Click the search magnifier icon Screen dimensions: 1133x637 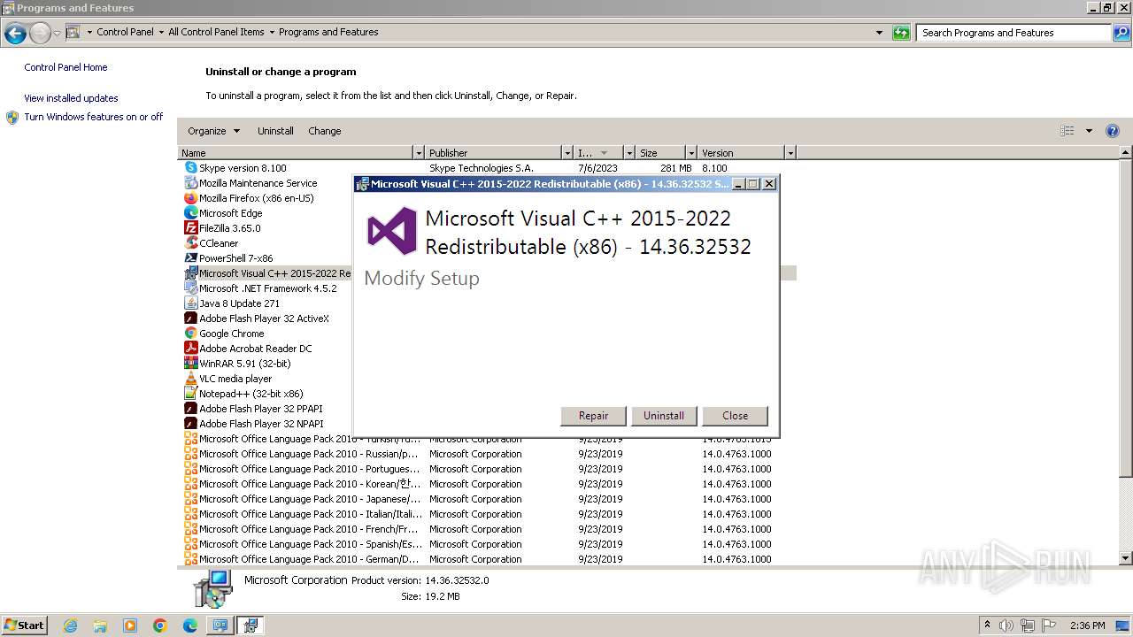(1121, 33)
